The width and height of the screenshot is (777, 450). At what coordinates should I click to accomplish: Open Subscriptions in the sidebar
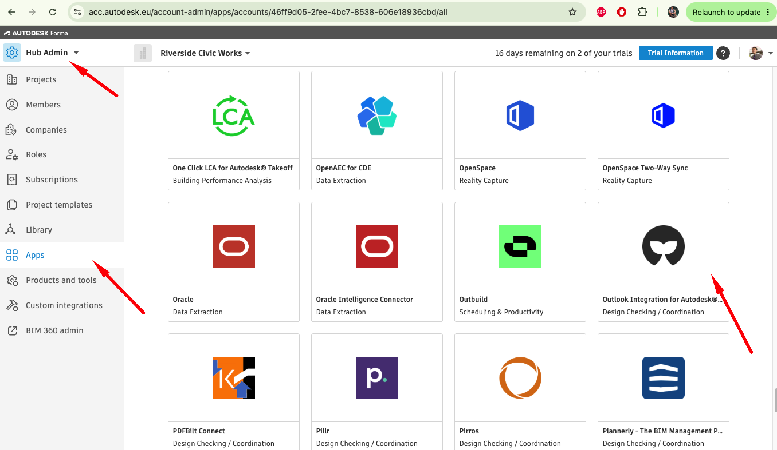point(62,180)
